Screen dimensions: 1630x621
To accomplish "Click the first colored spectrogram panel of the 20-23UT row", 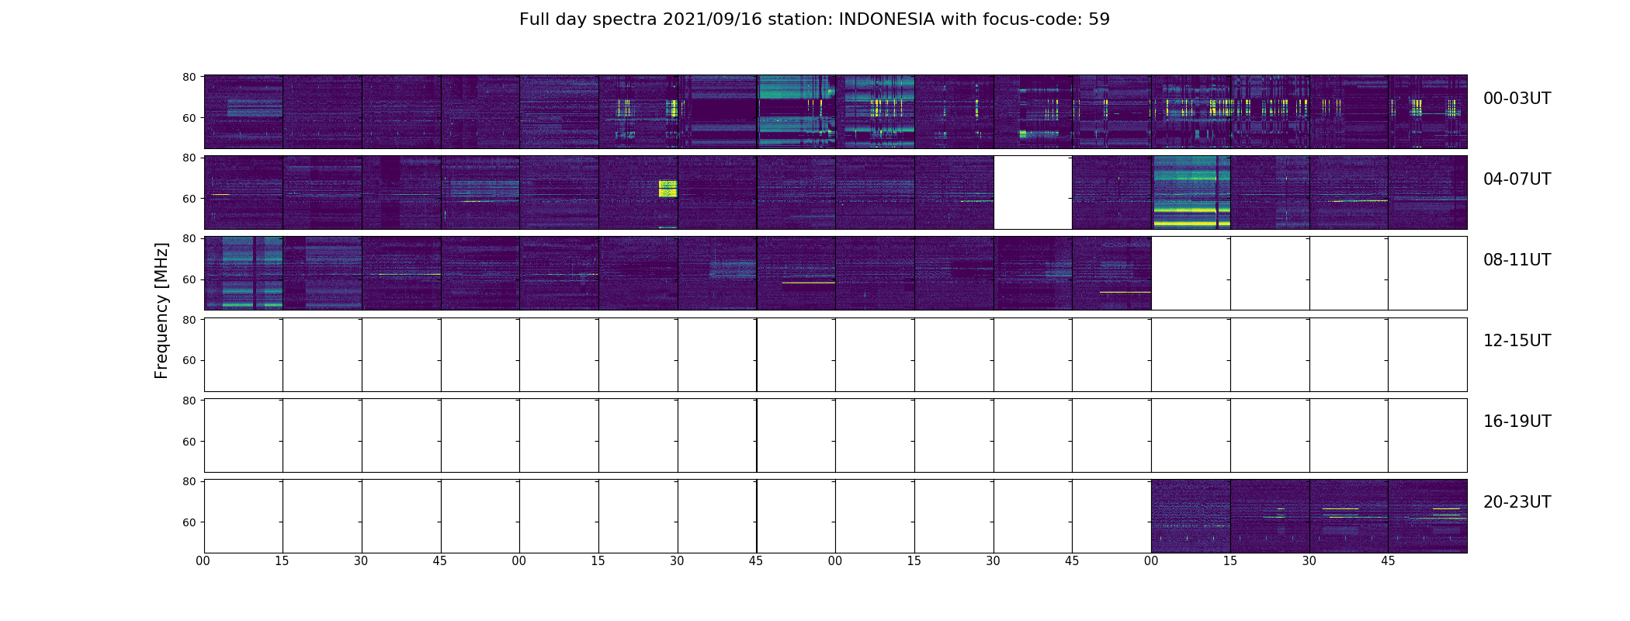I will tap(1191, 516).
